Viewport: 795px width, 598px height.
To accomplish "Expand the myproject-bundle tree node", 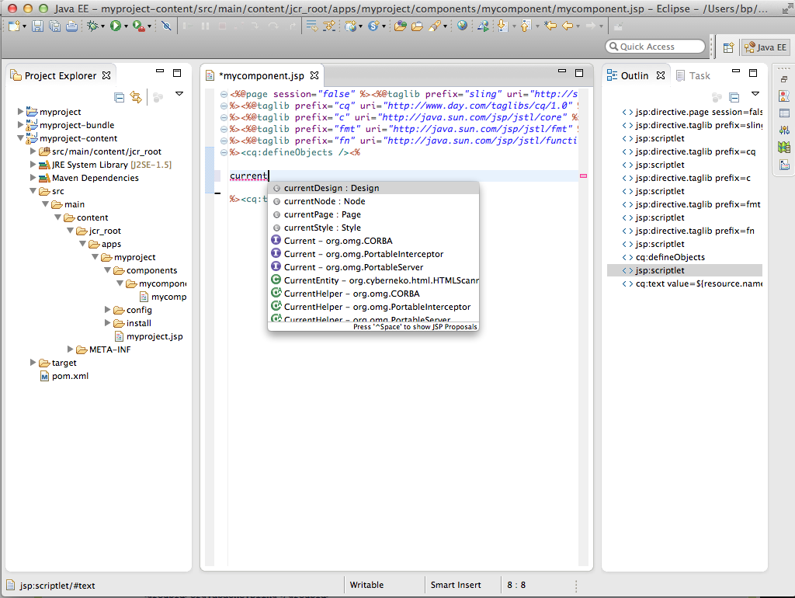I will click(21, 125).
